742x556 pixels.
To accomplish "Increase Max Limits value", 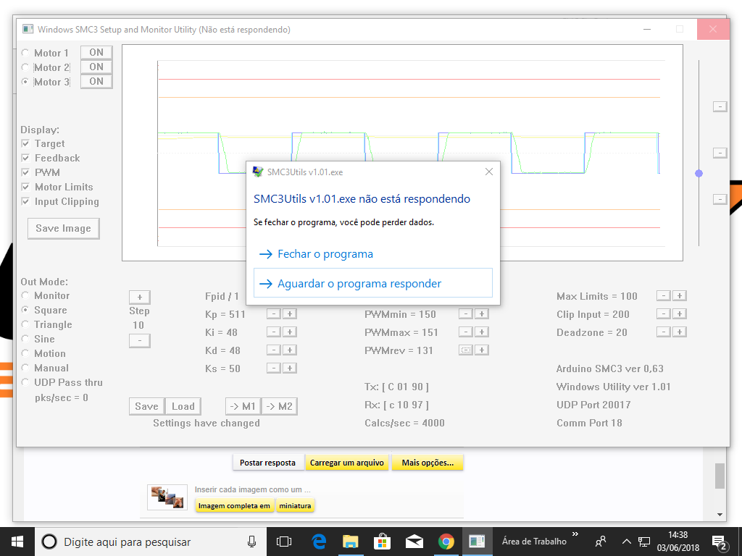I will (x=680, y=296).
